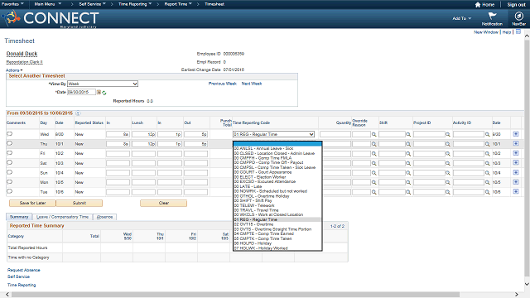Expand the Favorites menu

click(x=12, y=4)
